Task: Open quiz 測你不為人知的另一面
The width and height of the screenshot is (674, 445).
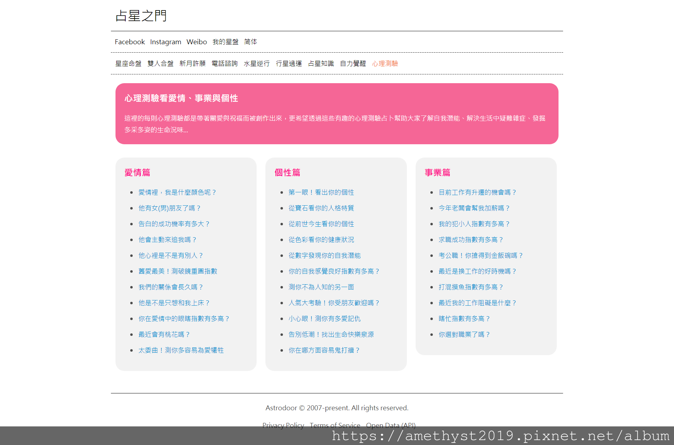Action: coord(321,287)
